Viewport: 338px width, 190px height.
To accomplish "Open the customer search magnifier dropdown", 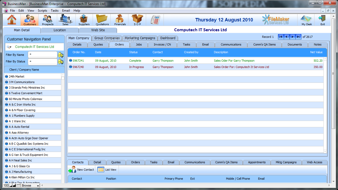I will click(x=9, y=47).
